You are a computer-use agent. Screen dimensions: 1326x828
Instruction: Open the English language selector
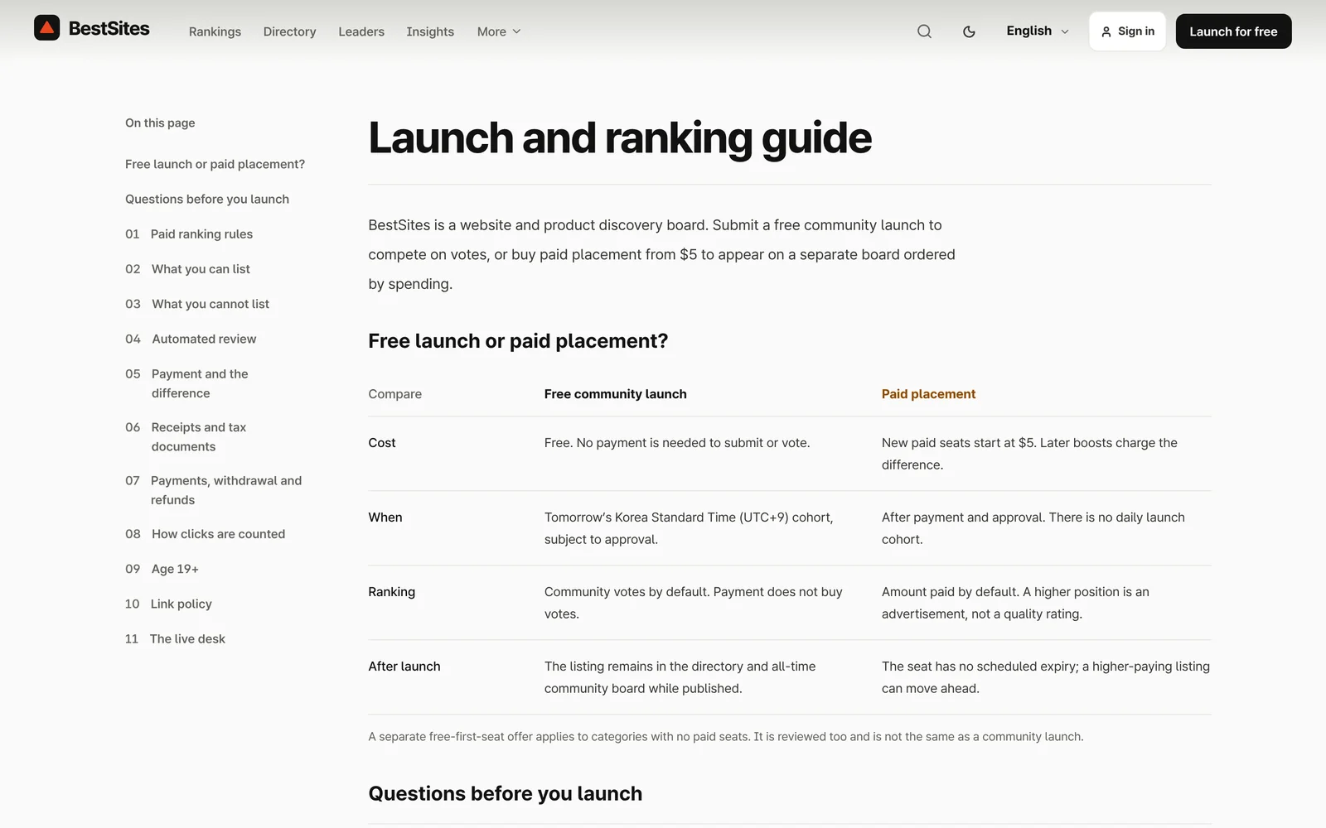point(1038,31)
